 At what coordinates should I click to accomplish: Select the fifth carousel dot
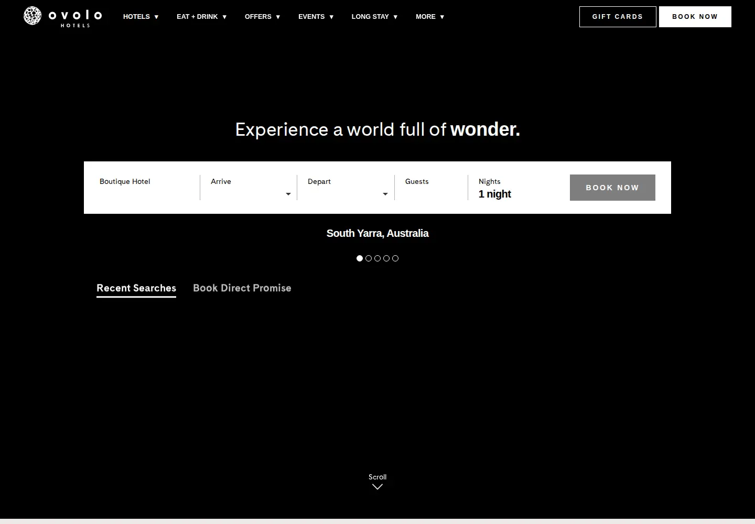pyautogui.click(x=395, y=258)
